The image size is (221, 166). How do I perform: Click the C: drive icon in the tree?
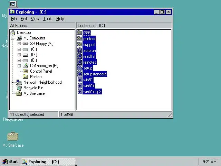26,49
